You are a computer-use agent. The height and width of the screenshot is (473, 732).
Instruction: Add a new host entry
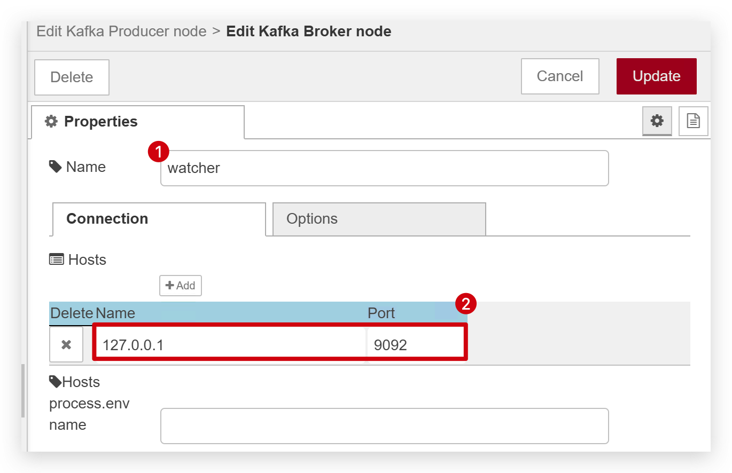181,286
